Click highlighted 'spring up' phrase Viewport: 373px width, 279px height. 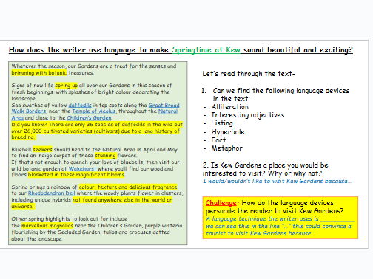pos(67,86)
